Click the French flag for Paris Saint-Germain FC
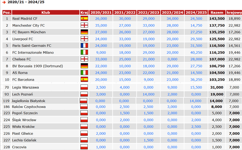This screenshot has height=150, width=242. pos(84,46)
